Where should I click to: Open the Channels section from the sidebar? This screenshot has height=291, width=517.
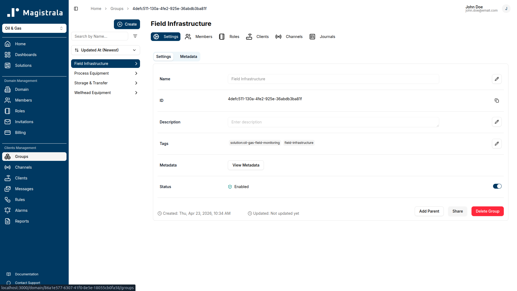pos(24,167)
